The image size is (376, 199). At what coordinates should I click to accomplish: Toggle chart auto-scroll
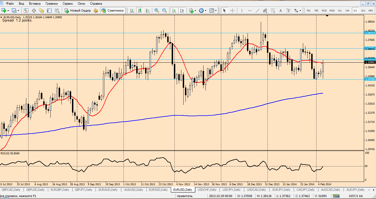coord(174,10)
